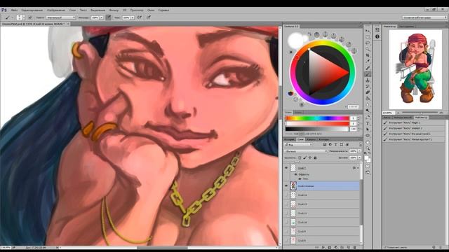449x252 pixels.
Task: Show the hidden Слой 10 layer
Action: 286,223
